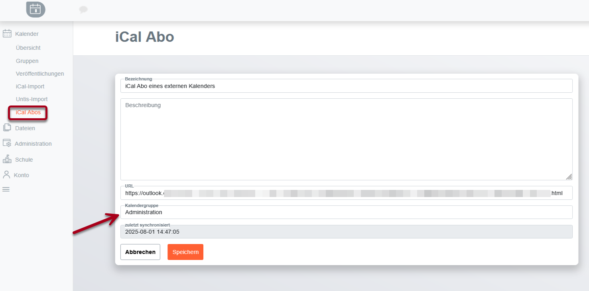This screenshot has width=589, height=291.
Task: Click the Dateien files icon
Action: [x=7, y=128]
